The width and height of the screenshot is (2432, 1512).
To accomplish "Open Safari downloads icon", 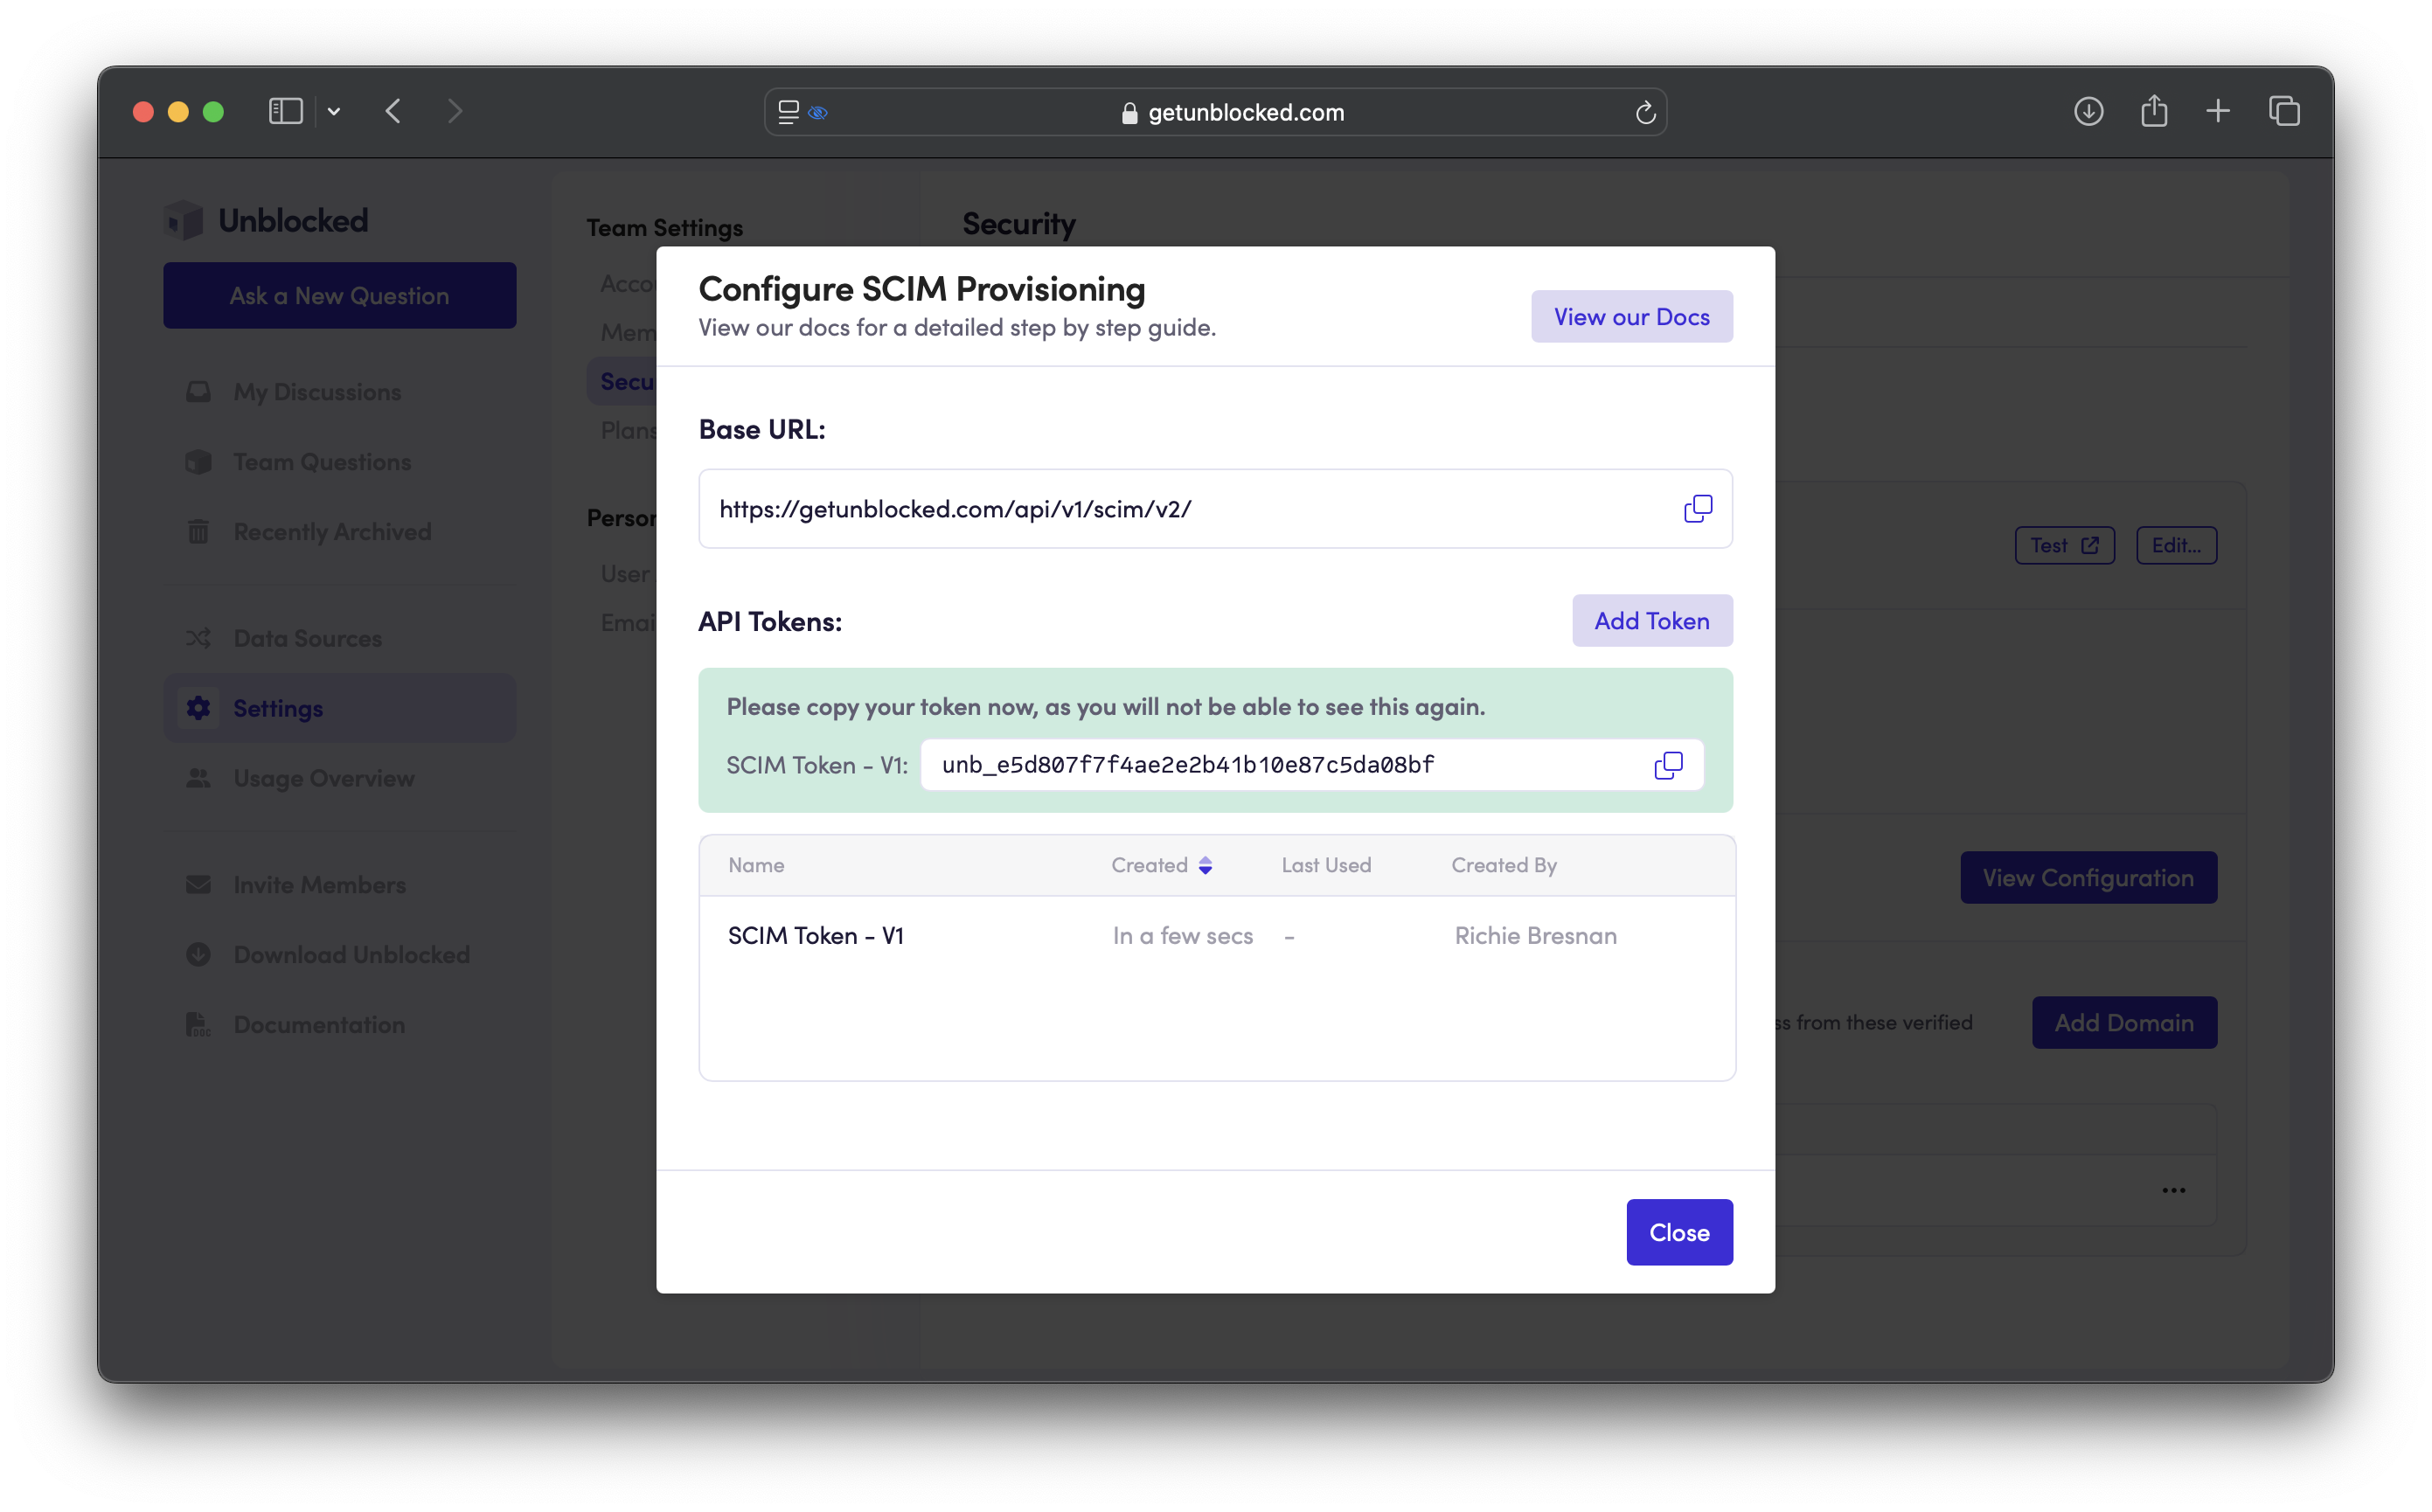I will click(2088, 111).
